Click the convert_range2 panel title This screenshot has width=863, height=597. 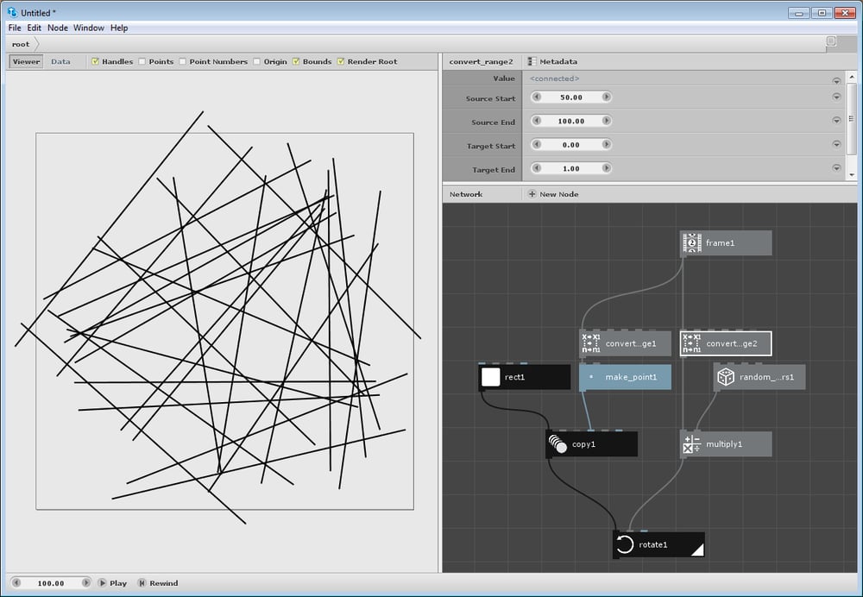coord(481,61)
